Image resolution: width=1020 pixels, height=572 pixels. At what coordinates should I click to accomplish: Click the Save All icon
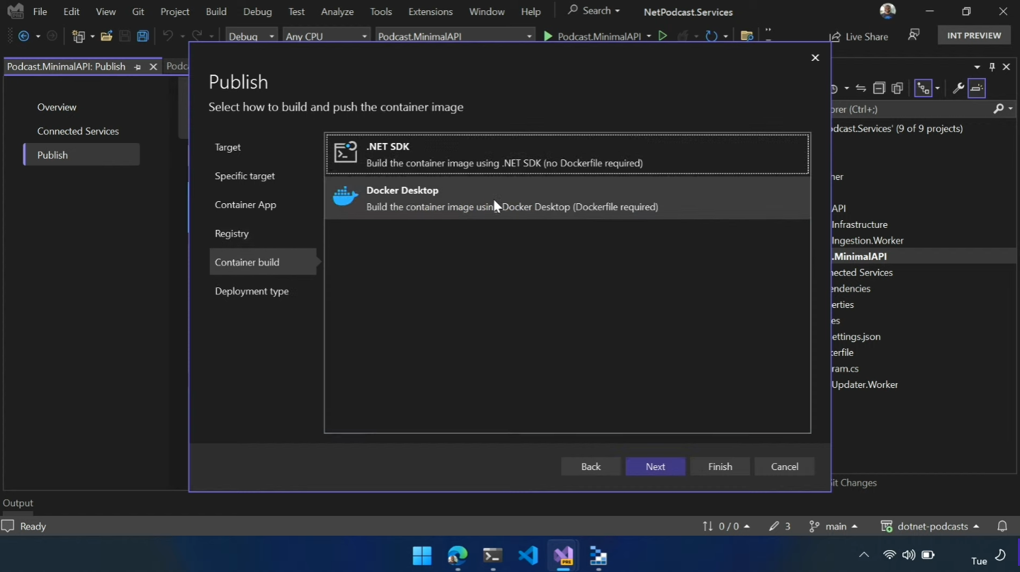(x=143, y=36)
